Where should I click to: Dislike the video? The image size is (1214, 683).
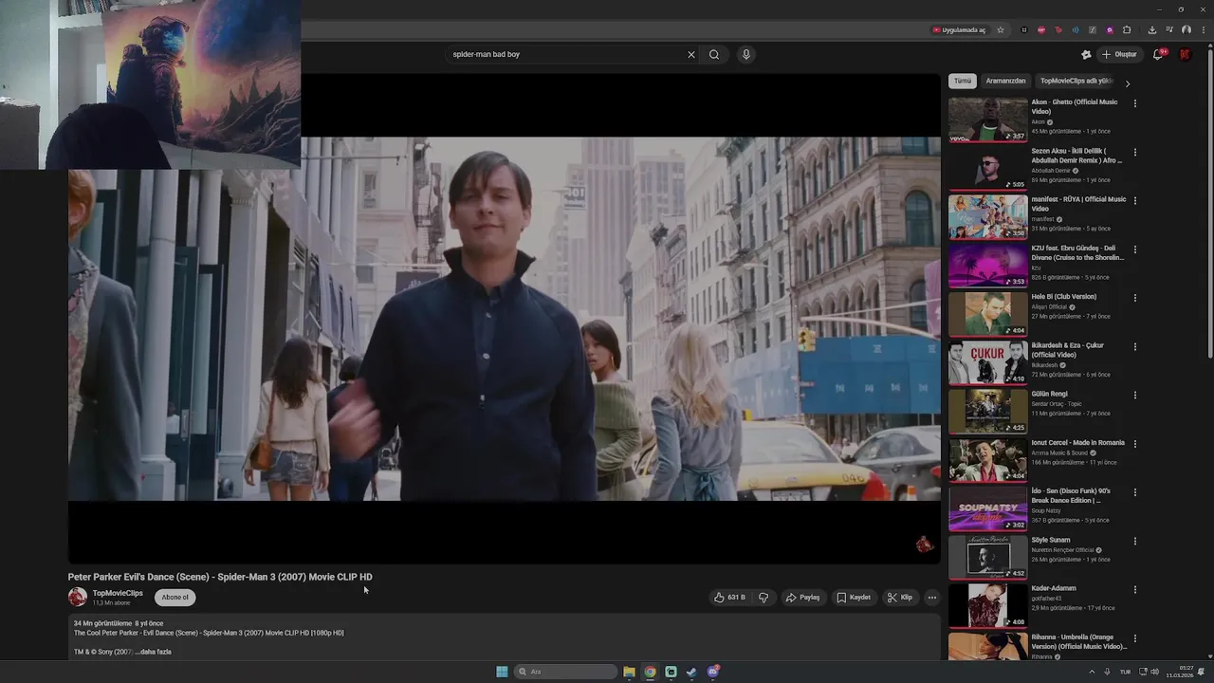click(x=763, y=598)
